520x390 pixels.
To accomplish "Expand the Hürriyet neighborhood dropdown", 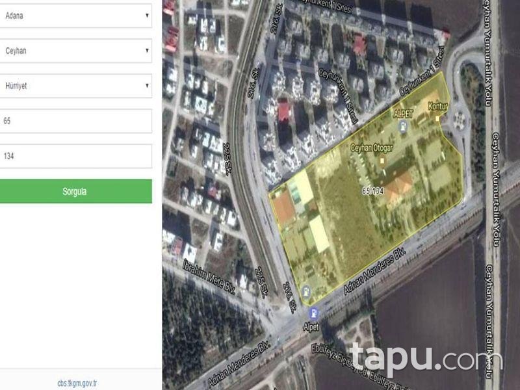I will [75, 86].
